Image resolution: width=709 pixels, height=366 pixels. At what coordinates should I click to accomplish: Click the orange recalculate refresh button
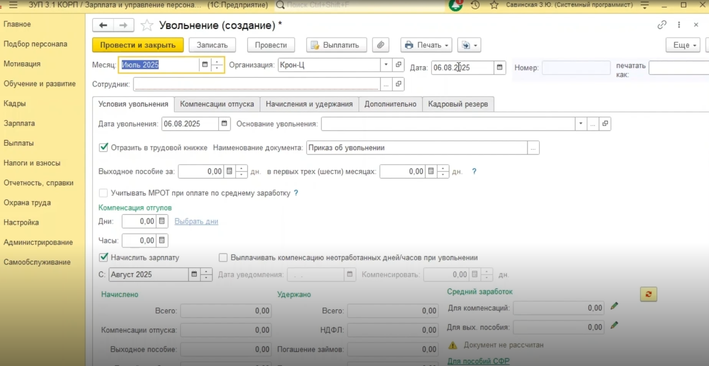click(x=648, y=294)
